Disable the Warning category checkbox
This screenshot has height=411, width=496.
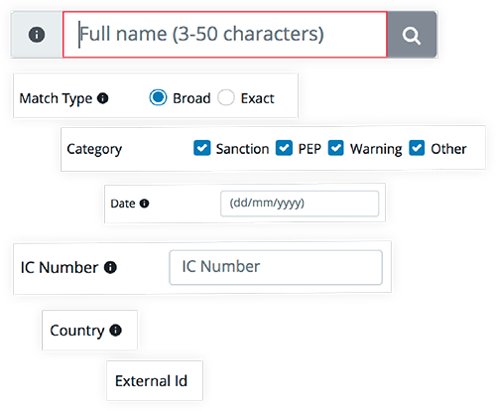336,148
